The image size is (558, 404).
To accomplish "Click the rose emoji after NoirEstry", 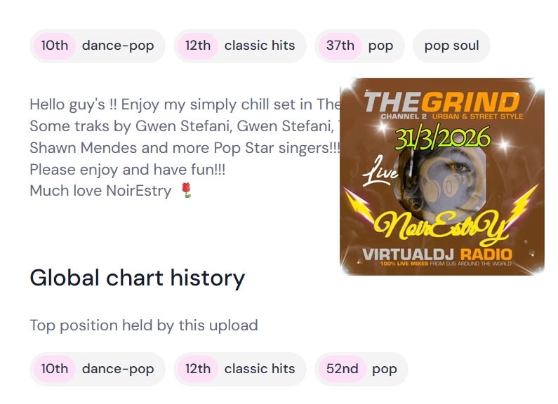I will tap(186, 191).
